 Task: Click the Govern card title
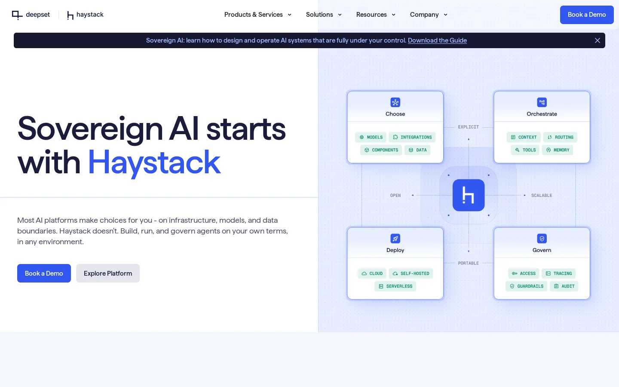click(542, 250)
